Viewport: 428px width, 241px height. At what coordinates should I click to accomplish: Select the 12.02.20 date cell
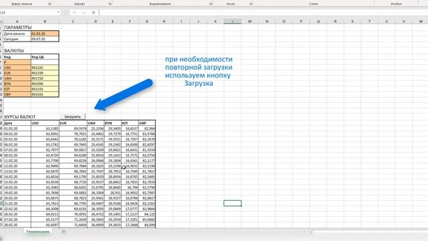[17, 166]
